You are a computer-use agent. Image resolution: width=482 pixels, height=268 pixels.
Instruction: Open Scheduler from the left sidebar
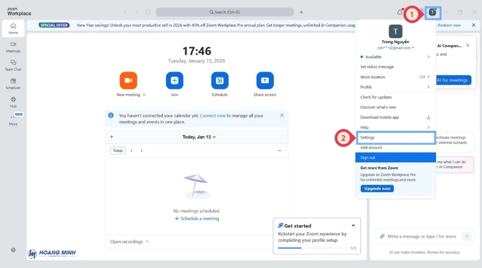13,83
